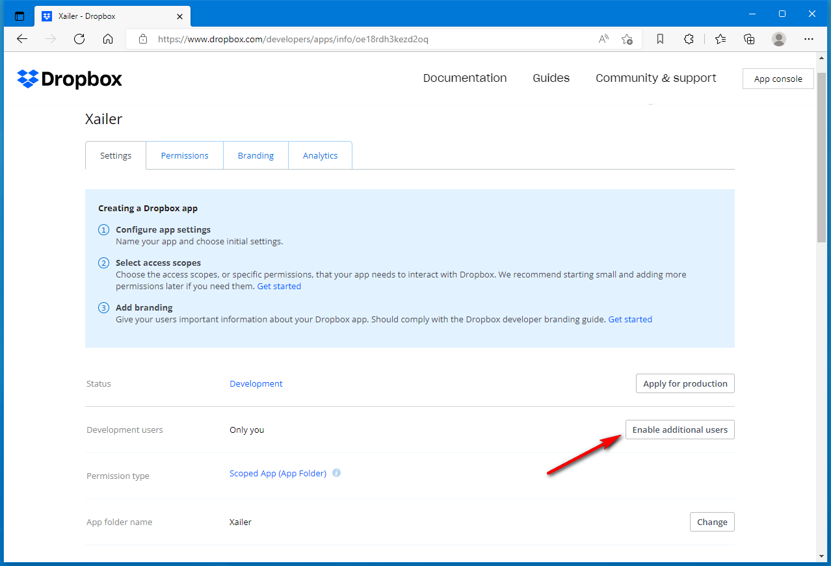Click the 'Only you' value text

tap(247, 430)
